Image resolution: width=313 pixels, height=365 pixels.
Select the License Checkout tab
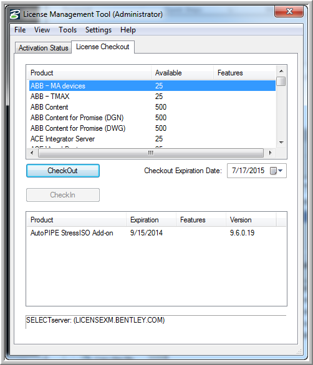tap(102, 47)
